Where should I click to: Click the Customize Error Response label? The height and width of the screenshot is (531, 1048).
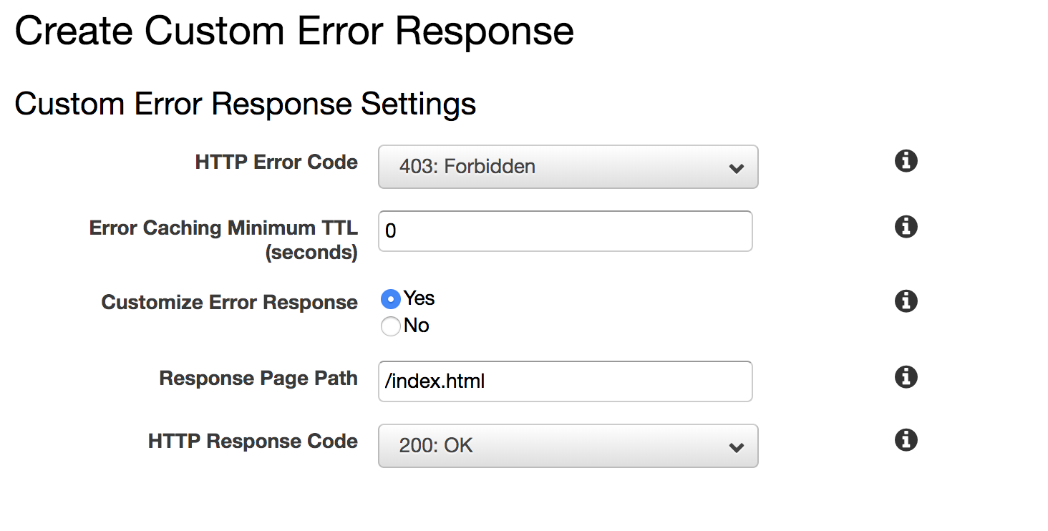[229, 303]
